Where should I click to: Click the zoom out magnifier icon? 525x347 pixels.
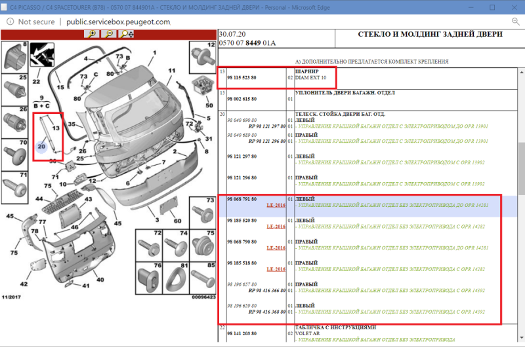click(x=108, y=34)
